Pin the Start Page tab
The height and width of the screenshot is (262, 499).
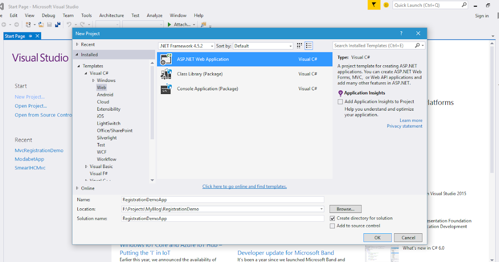[x=30, y=36]
